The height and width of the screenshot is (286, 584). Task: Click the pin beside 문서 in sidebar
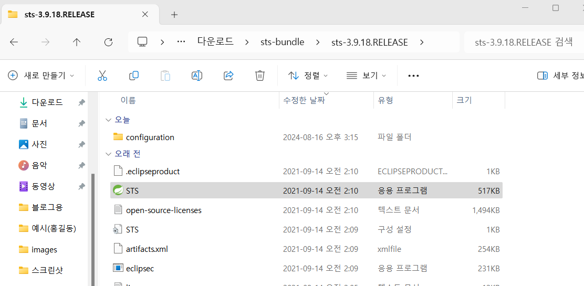coord(81,123)
